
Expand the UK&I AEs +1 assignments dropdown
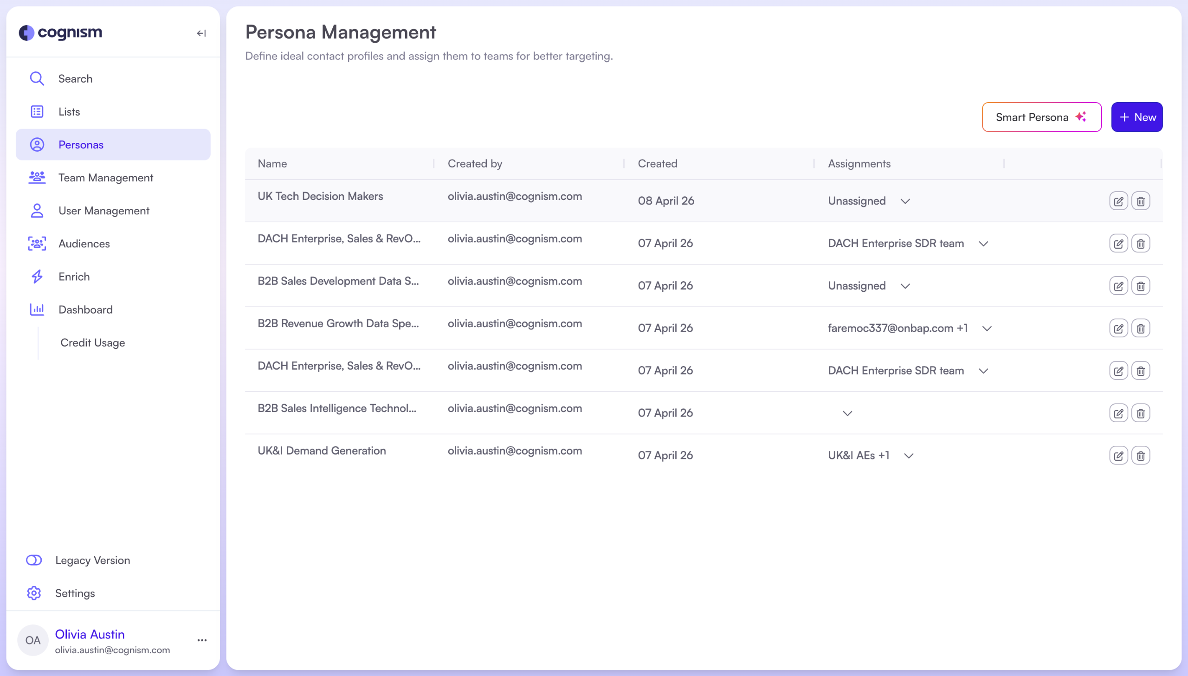pyautogui.click(x=909, y=456)
